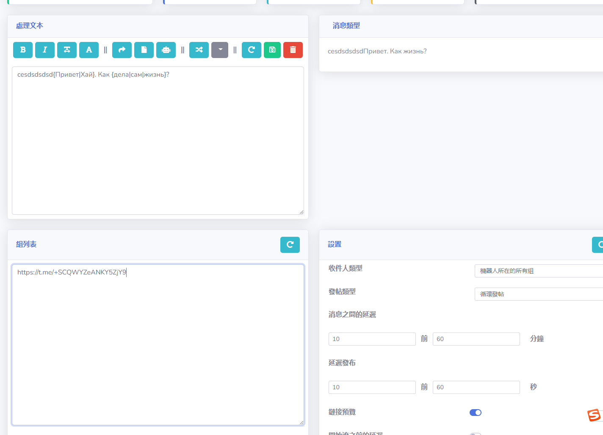Image resolution: width=603 pixels, height=435 pixels.
Task: Apply italic formatting to the text
Action: (45, 50)
